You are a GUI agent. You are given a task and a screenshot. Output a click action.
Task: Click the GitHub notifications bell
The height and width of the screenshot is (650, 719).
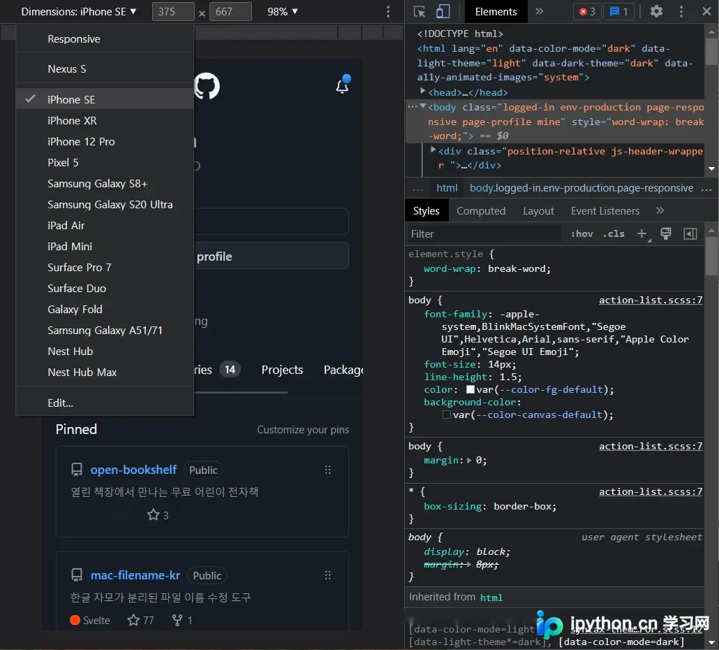point(343,85)
